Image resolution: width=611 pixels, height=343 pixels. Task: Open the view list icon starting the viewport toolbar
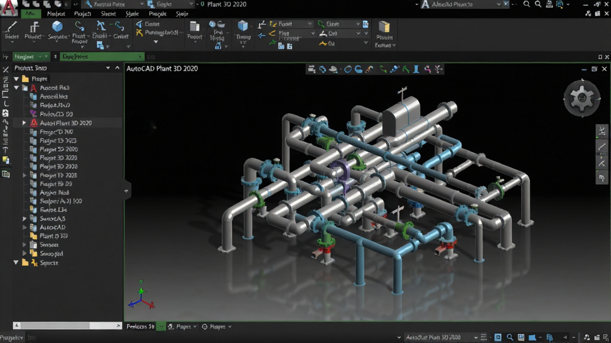[311, 69]
